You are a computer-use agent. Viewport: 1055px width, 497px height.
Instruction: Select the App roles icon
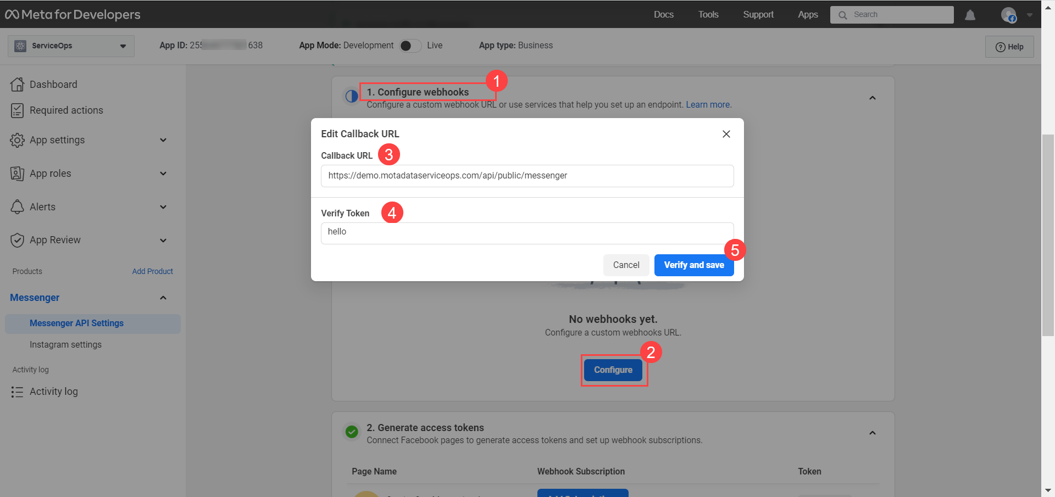pyautogui.click(x=17, y=173)
